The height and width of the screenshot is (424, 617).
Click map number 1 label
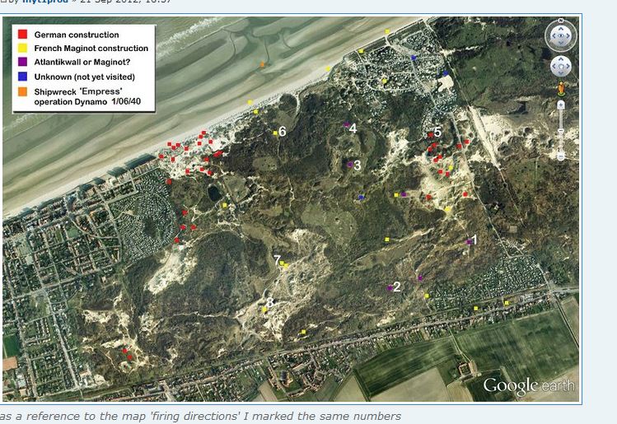(x=474, y=240)
